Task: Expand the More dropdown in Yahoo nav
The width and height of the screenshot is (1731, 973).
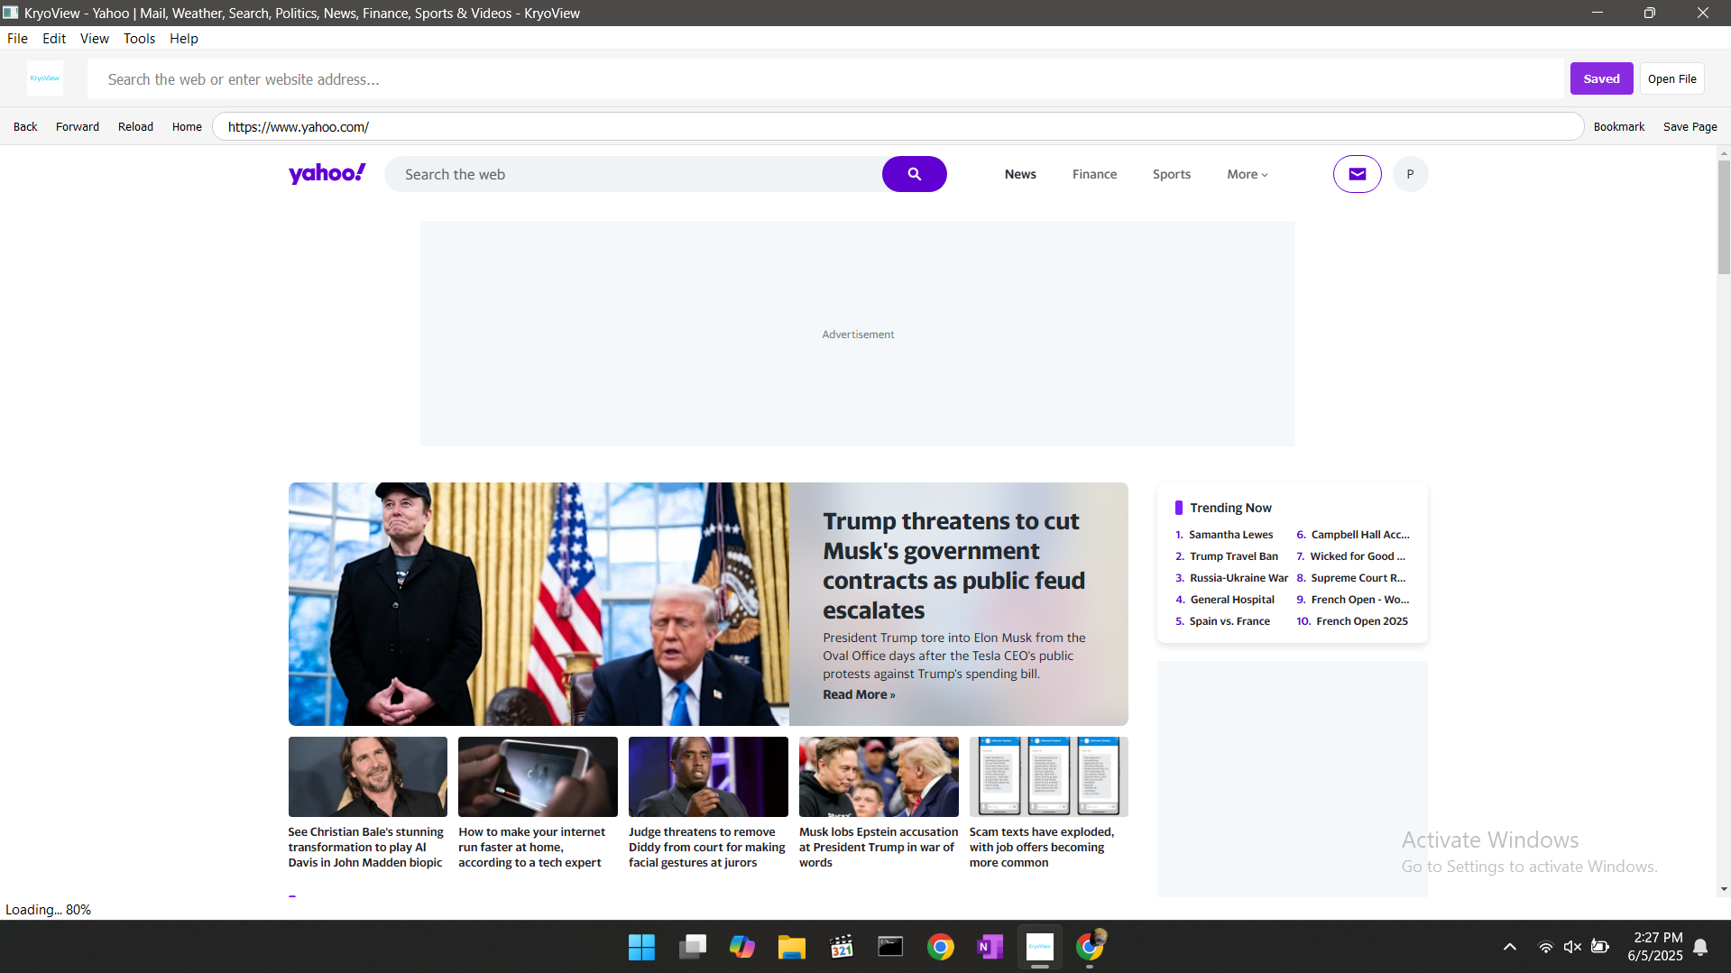Action: [1247, 174]
